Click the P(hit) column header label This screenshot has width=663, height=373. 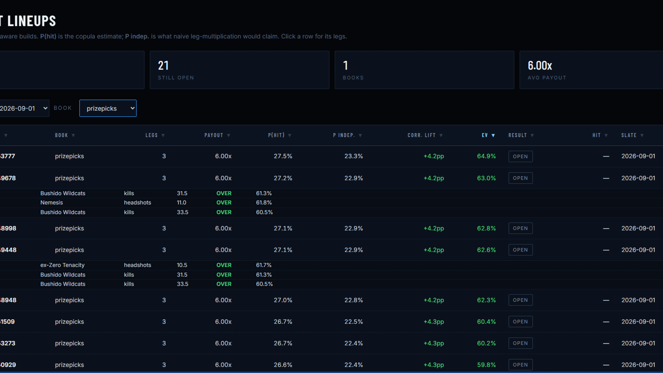[276, 135]
